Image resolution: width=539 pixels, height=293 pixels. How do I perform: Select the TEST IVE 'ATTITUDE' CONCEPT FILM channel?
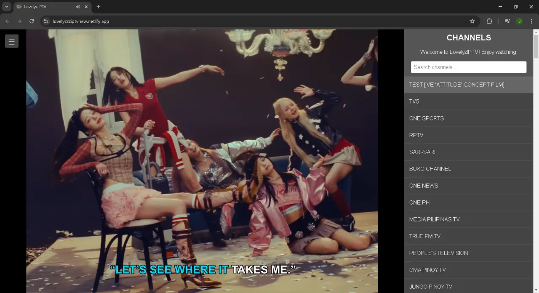pos(469,85)
